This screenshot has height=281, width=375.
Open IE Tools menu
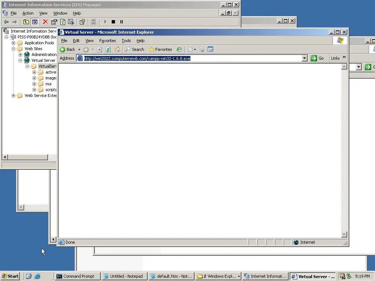click(126, 41)
